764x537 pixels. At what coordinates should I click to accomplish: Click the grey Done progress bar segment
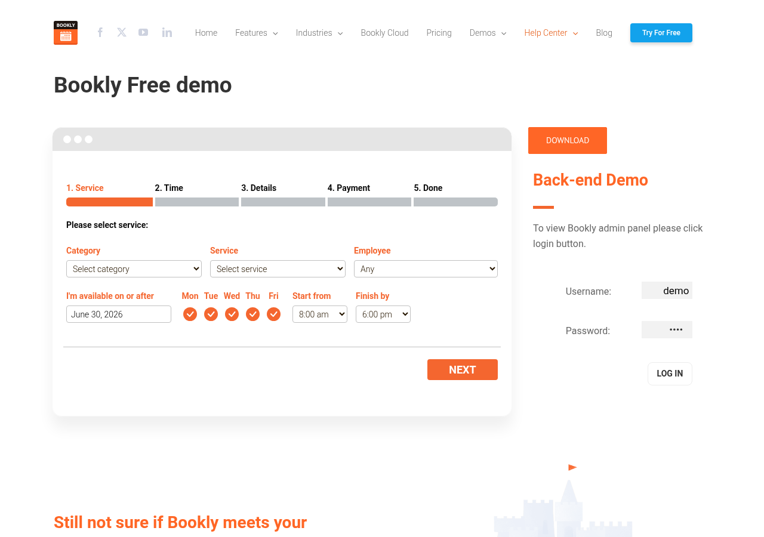point(455,202)
